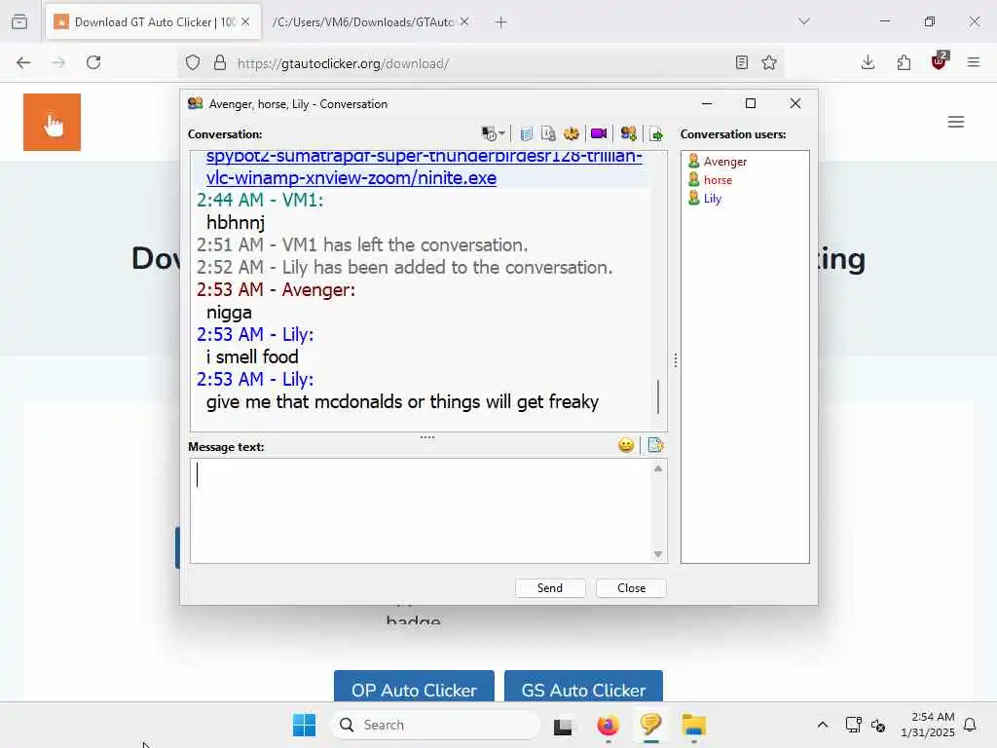Open the Firefox extensions puzzle icon
The height and width of the screenshot is (748, 997).
pos(904,62)
